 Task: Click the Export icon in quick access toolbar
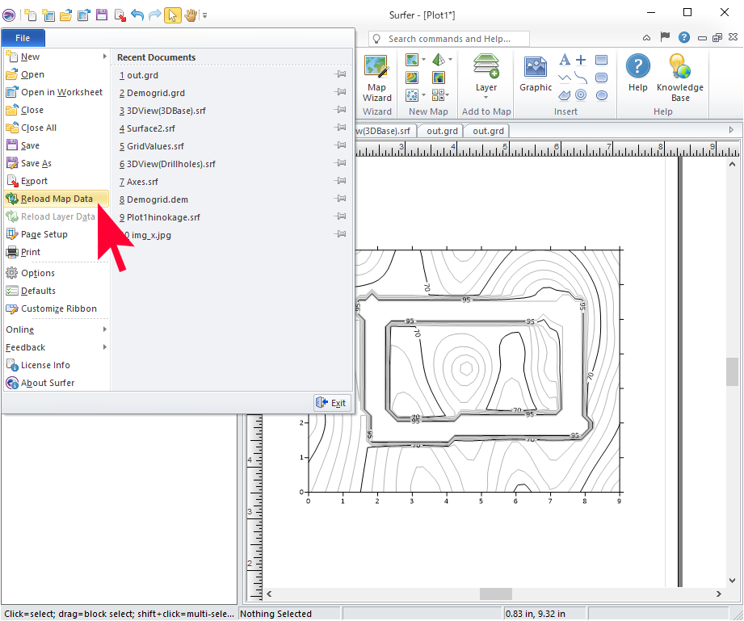pos(120,15)
